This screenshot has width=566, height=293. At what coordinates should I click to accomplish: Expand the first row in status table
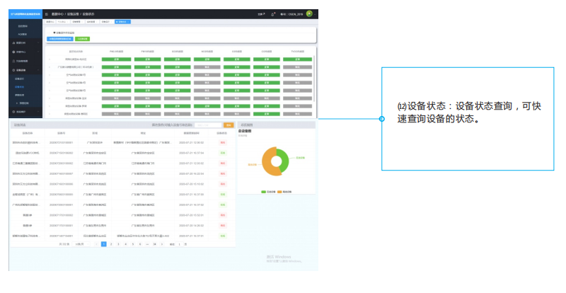click(50, 59)
